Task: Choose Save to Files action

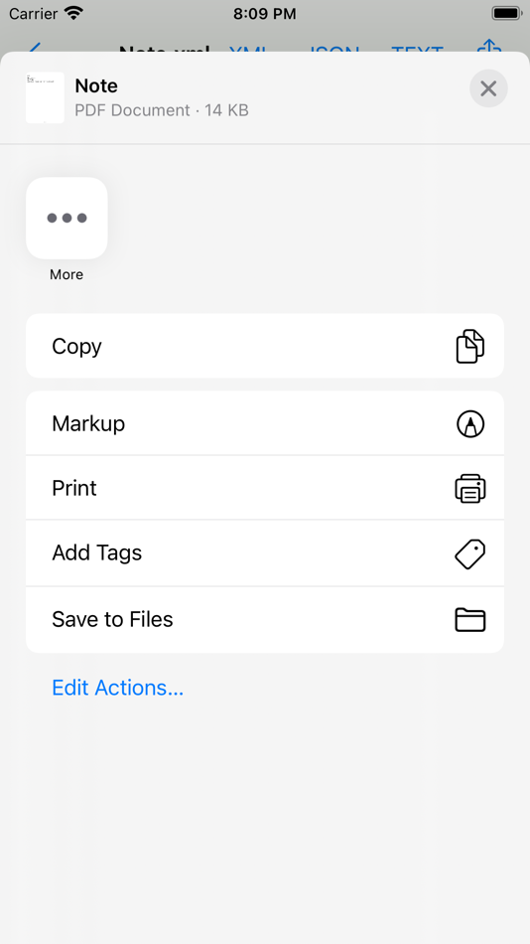Action: [x=265, y=619]
